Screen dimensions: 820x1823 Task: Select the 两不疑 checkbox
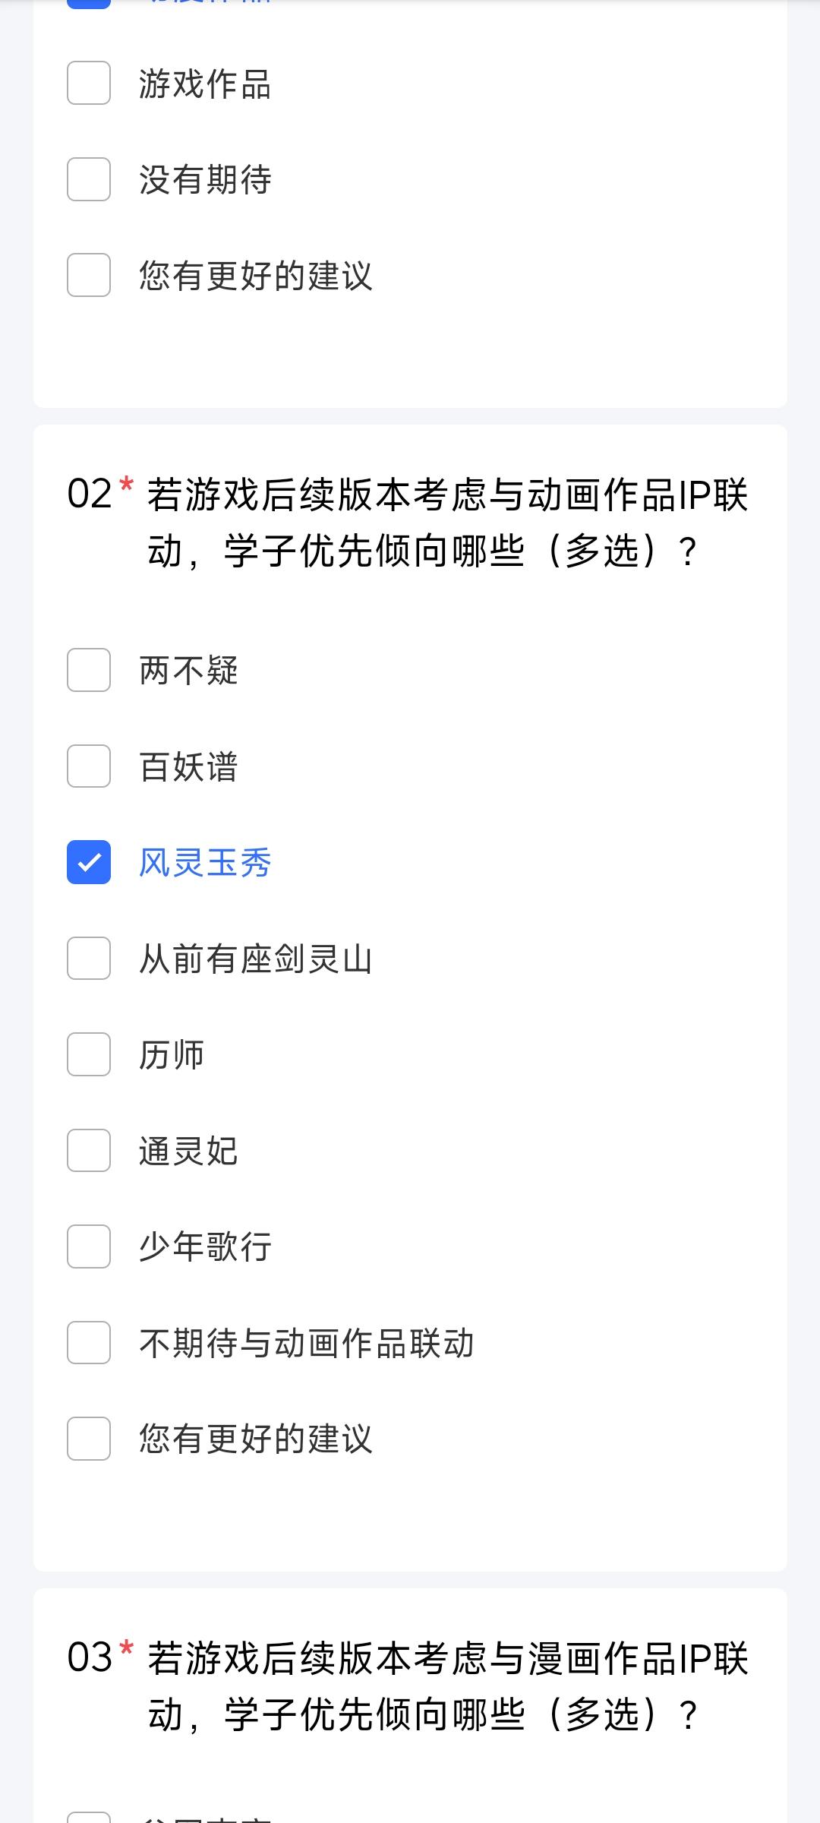pyautogui.click(x=89, y=670)
